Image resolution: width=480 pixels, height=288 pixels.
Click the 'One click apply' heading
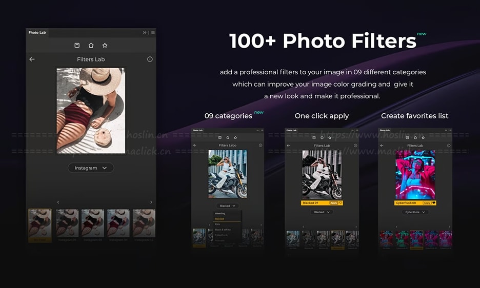[x=322, y=116]
